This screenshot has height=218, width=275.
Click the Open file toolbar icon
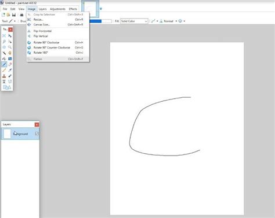pyautogui.click(x=8, y=15)
